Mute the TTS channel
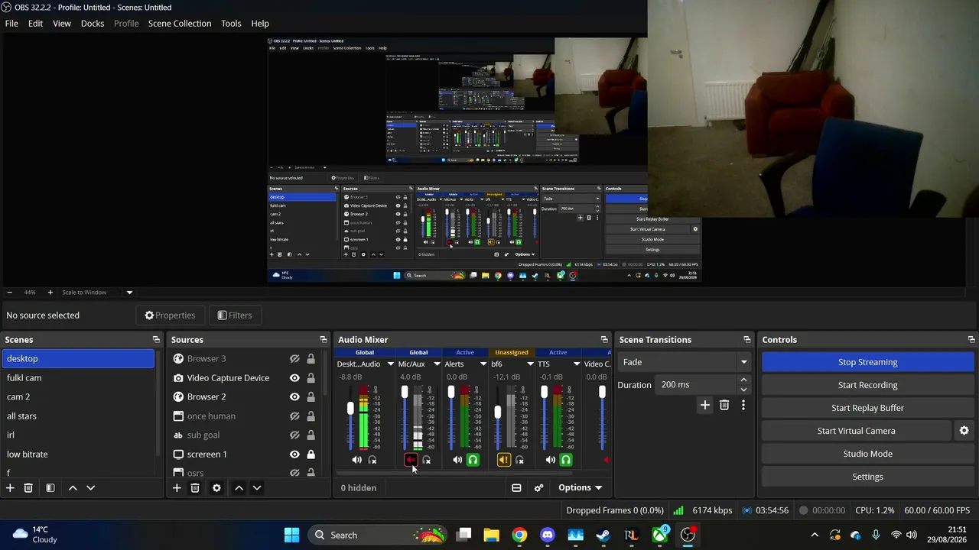This screenshot has height=550, width=979. [x=550, y=460]
